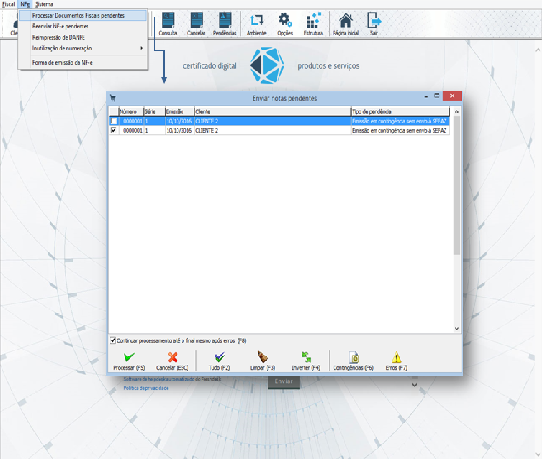The height and width of the screenshot is (459, 542).
Task: Sort by Tipo de pendência header
Action: (x=400, y=111)
